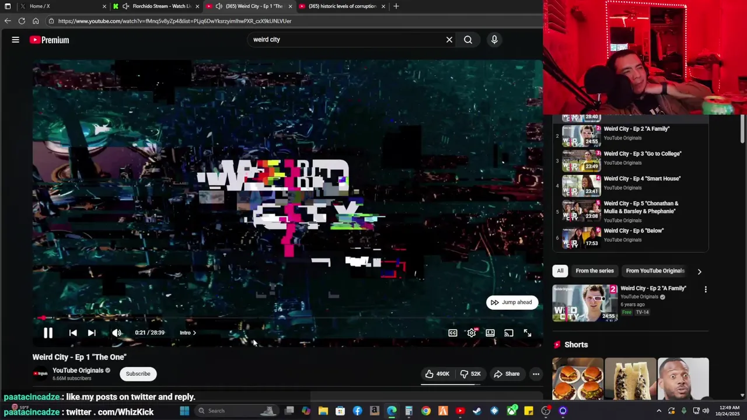747x420 pixels.
Task: Seek on the red video progress bar
Action: [x=287, y=318]
